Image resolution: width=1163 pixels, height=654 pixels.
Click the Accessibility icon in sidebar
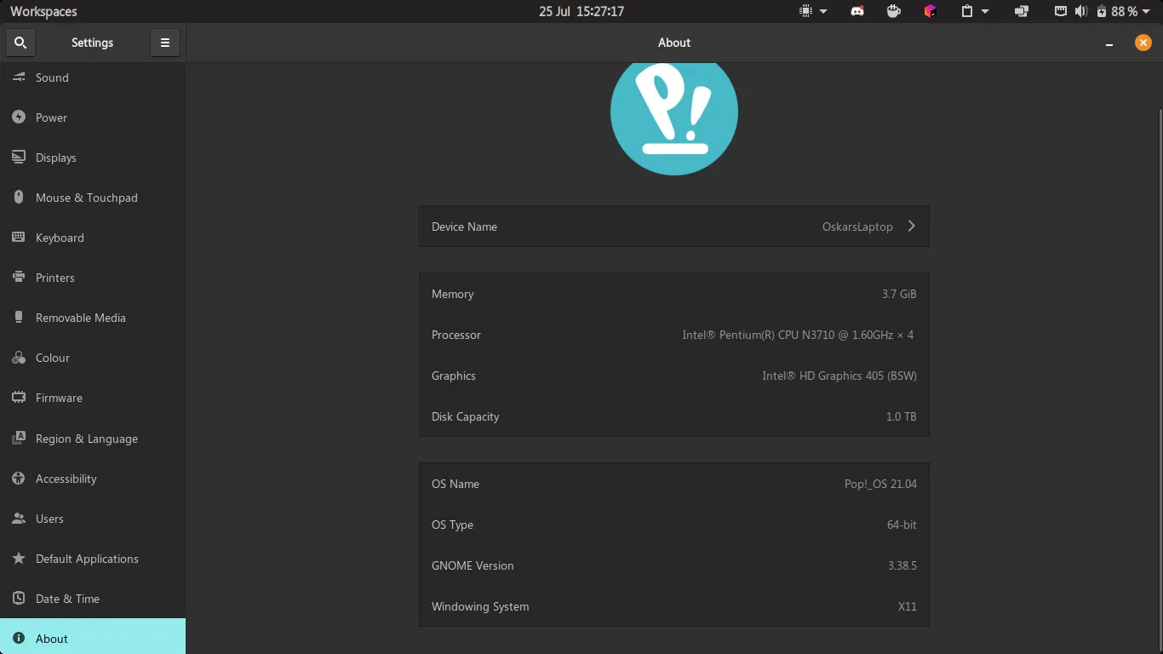pos(19,479)
